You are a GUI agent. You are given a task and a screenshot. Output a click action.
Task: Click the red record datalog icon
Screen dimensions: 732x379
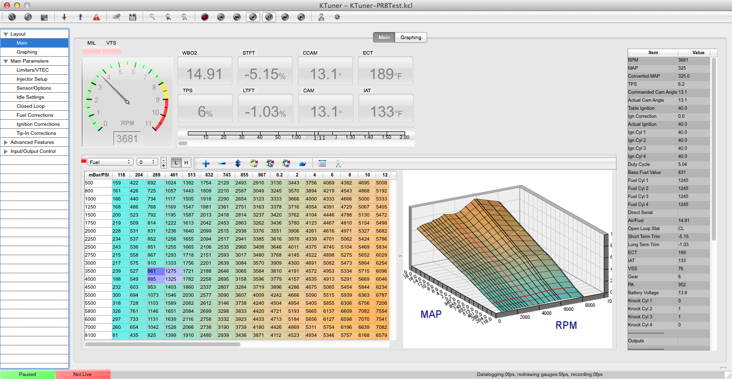point(204,17)
